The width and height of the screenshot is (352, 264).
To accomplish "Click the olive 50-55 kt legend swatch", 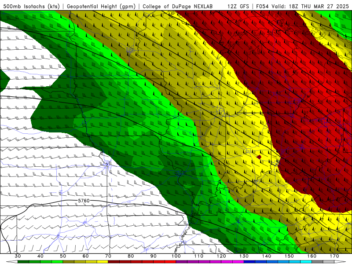I will [x=69, y=262].
